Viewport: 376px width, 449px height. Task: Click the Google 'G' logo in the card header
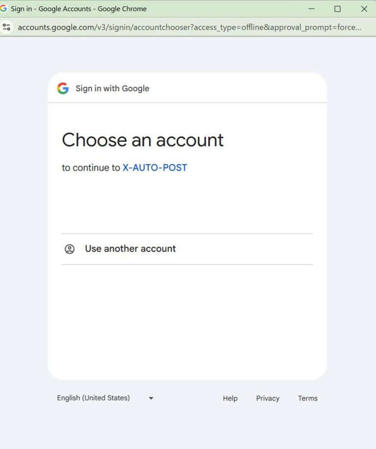(x=63, y=88)
